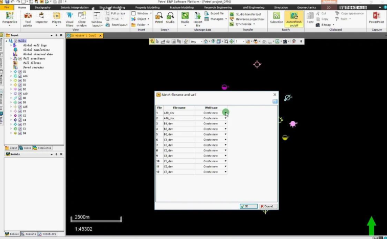Uncheck the Wells folder checkbox
Screen dimensions: 387x239
click(16, 40)
